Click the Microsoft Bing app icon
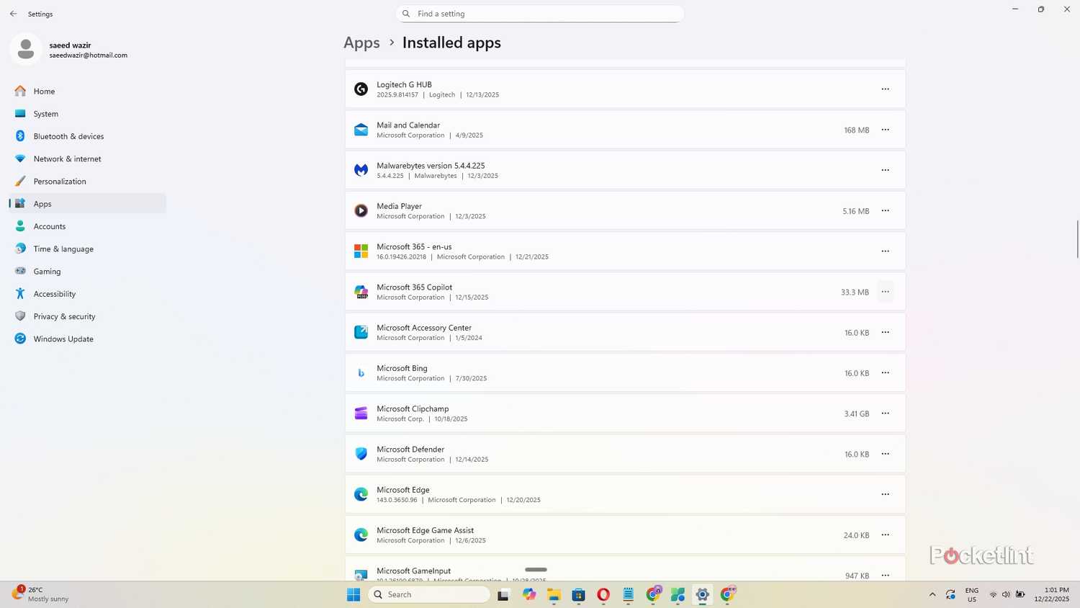This screenshot has width=1080, height=608. click(361, 373)
